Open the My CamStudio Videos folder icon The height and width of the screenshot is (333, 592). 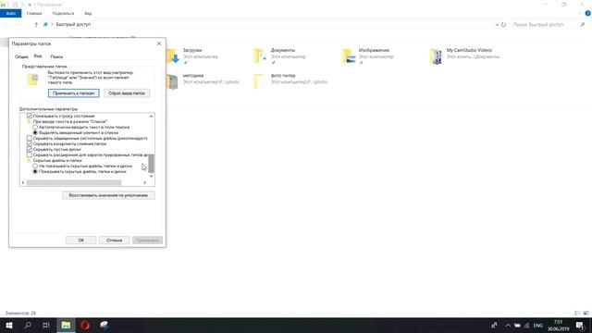[436, 56]
